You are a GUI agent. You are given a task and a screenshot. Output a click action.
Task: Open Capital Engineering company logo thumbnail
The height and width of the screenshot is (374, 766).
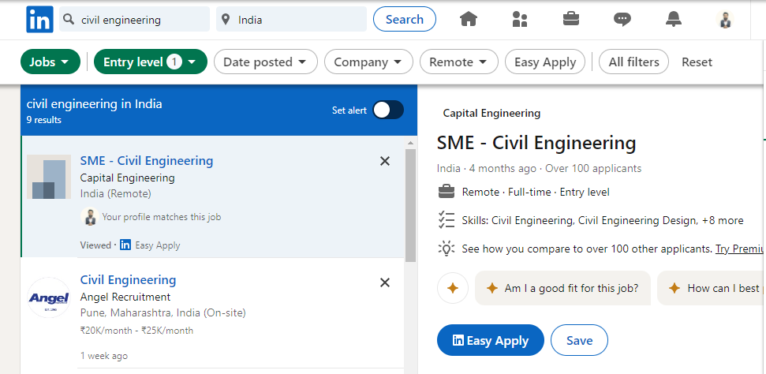49,177
